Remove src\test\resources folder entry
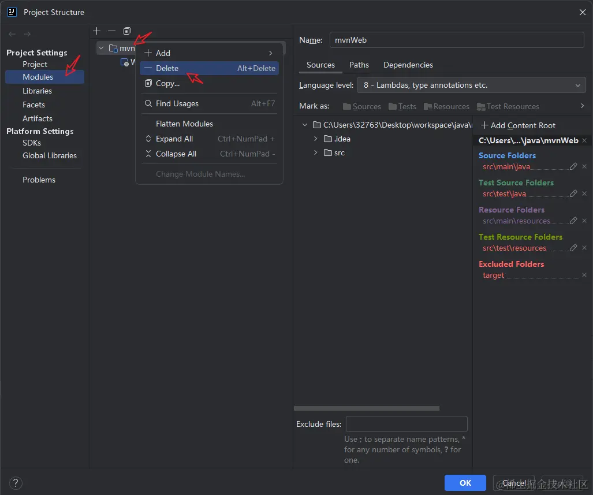Viewport: 593px width, 495px height. (x=584, y=248)
